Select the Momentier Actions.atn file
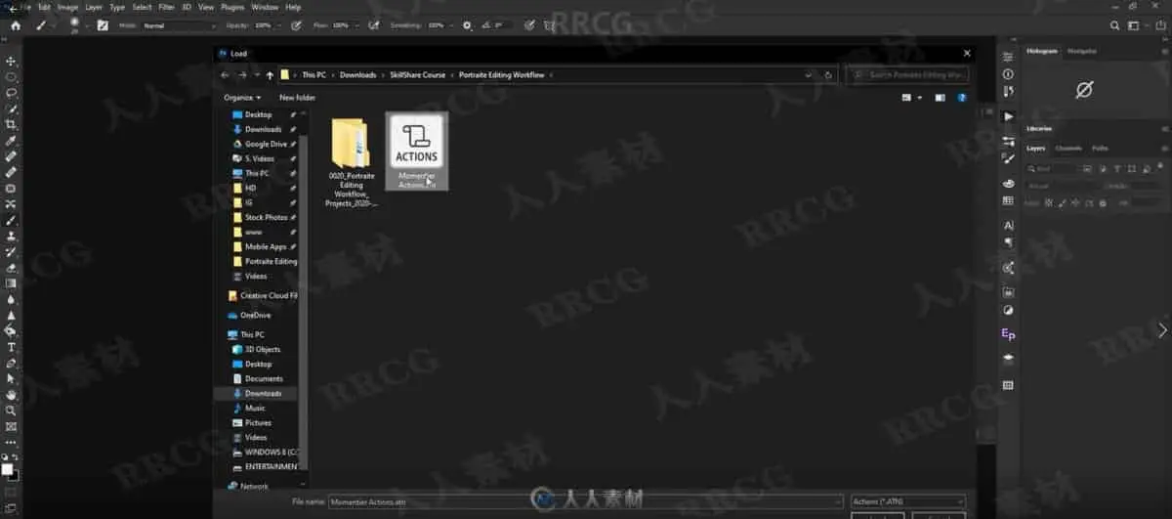This screenshot has height=519, width=1172. [x=417, y=151]
